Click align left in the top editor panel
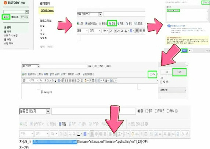This screenshot has height=149, width=210. [x=137, y=31]
